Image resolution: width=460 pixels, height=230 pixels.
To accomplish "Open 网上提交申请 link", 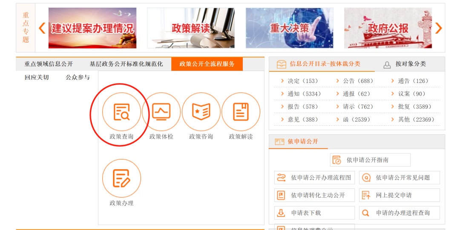I will (400, 195).
